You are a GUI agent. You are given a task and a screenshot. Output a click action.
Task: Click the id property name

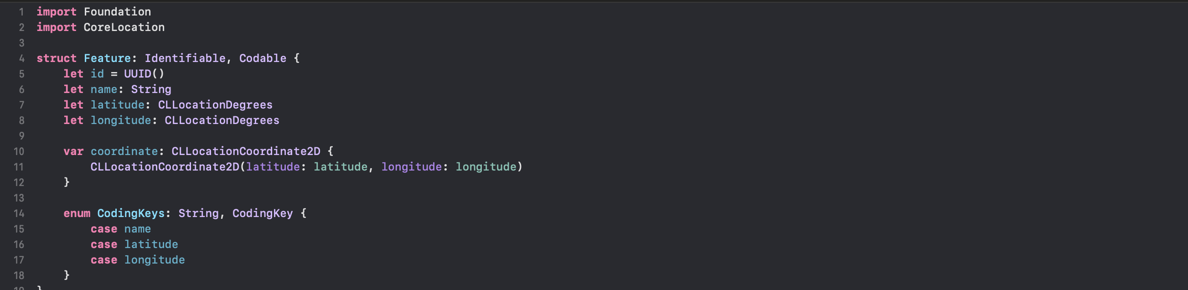coord(97,74)
